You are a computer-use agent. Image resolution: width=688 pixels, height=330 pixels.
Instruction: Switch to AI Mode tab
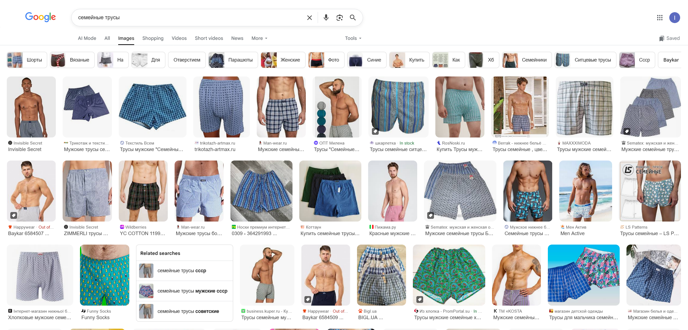point(87,38)
